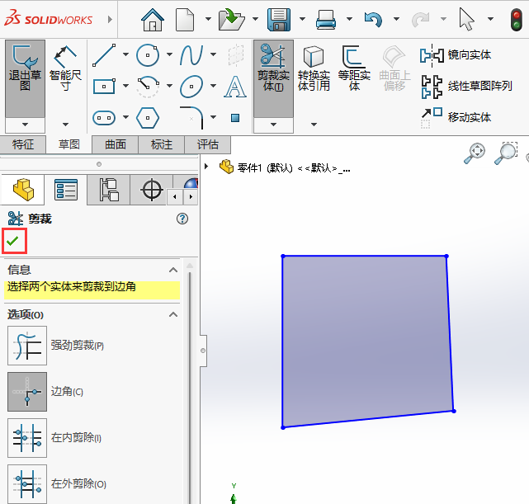The image size is (529, 504).
Task: Select 在外剪除 trim outside option
Action: pyautogui.click(x=27, y=484)
